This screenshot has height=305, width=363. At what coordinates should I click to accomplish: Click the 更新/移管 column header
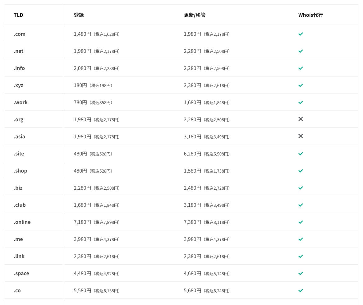pyautogui.click(x=195, y=15)
